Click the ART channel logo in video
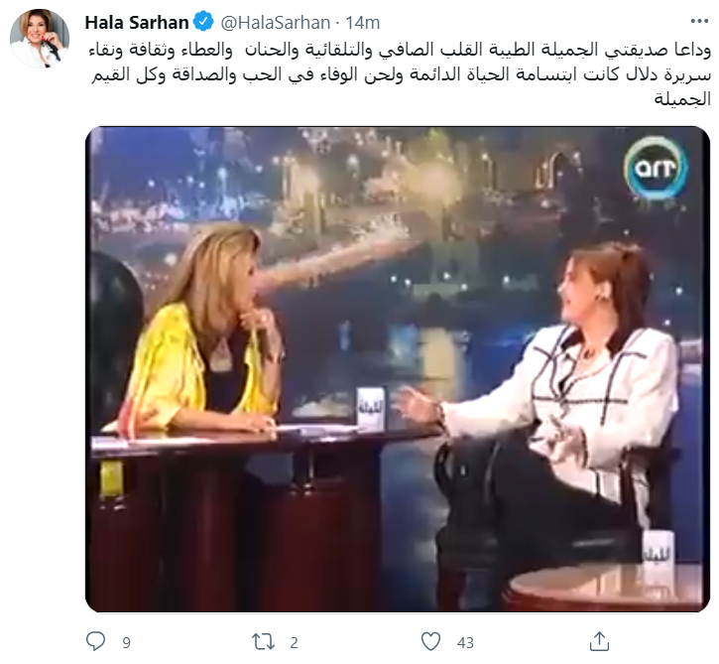The width and height of the screenshot is (719, 664). (655, 168)
